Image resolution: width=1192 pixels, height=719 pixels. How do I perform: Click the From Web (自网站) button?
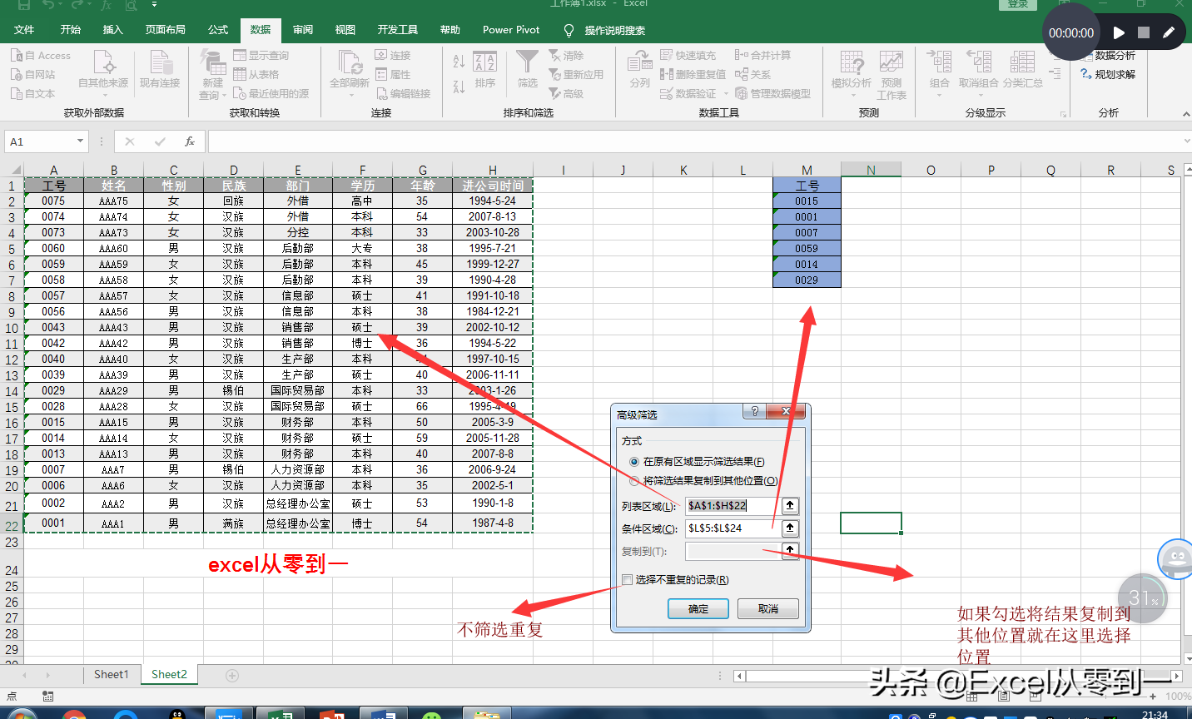coord(33,75)
